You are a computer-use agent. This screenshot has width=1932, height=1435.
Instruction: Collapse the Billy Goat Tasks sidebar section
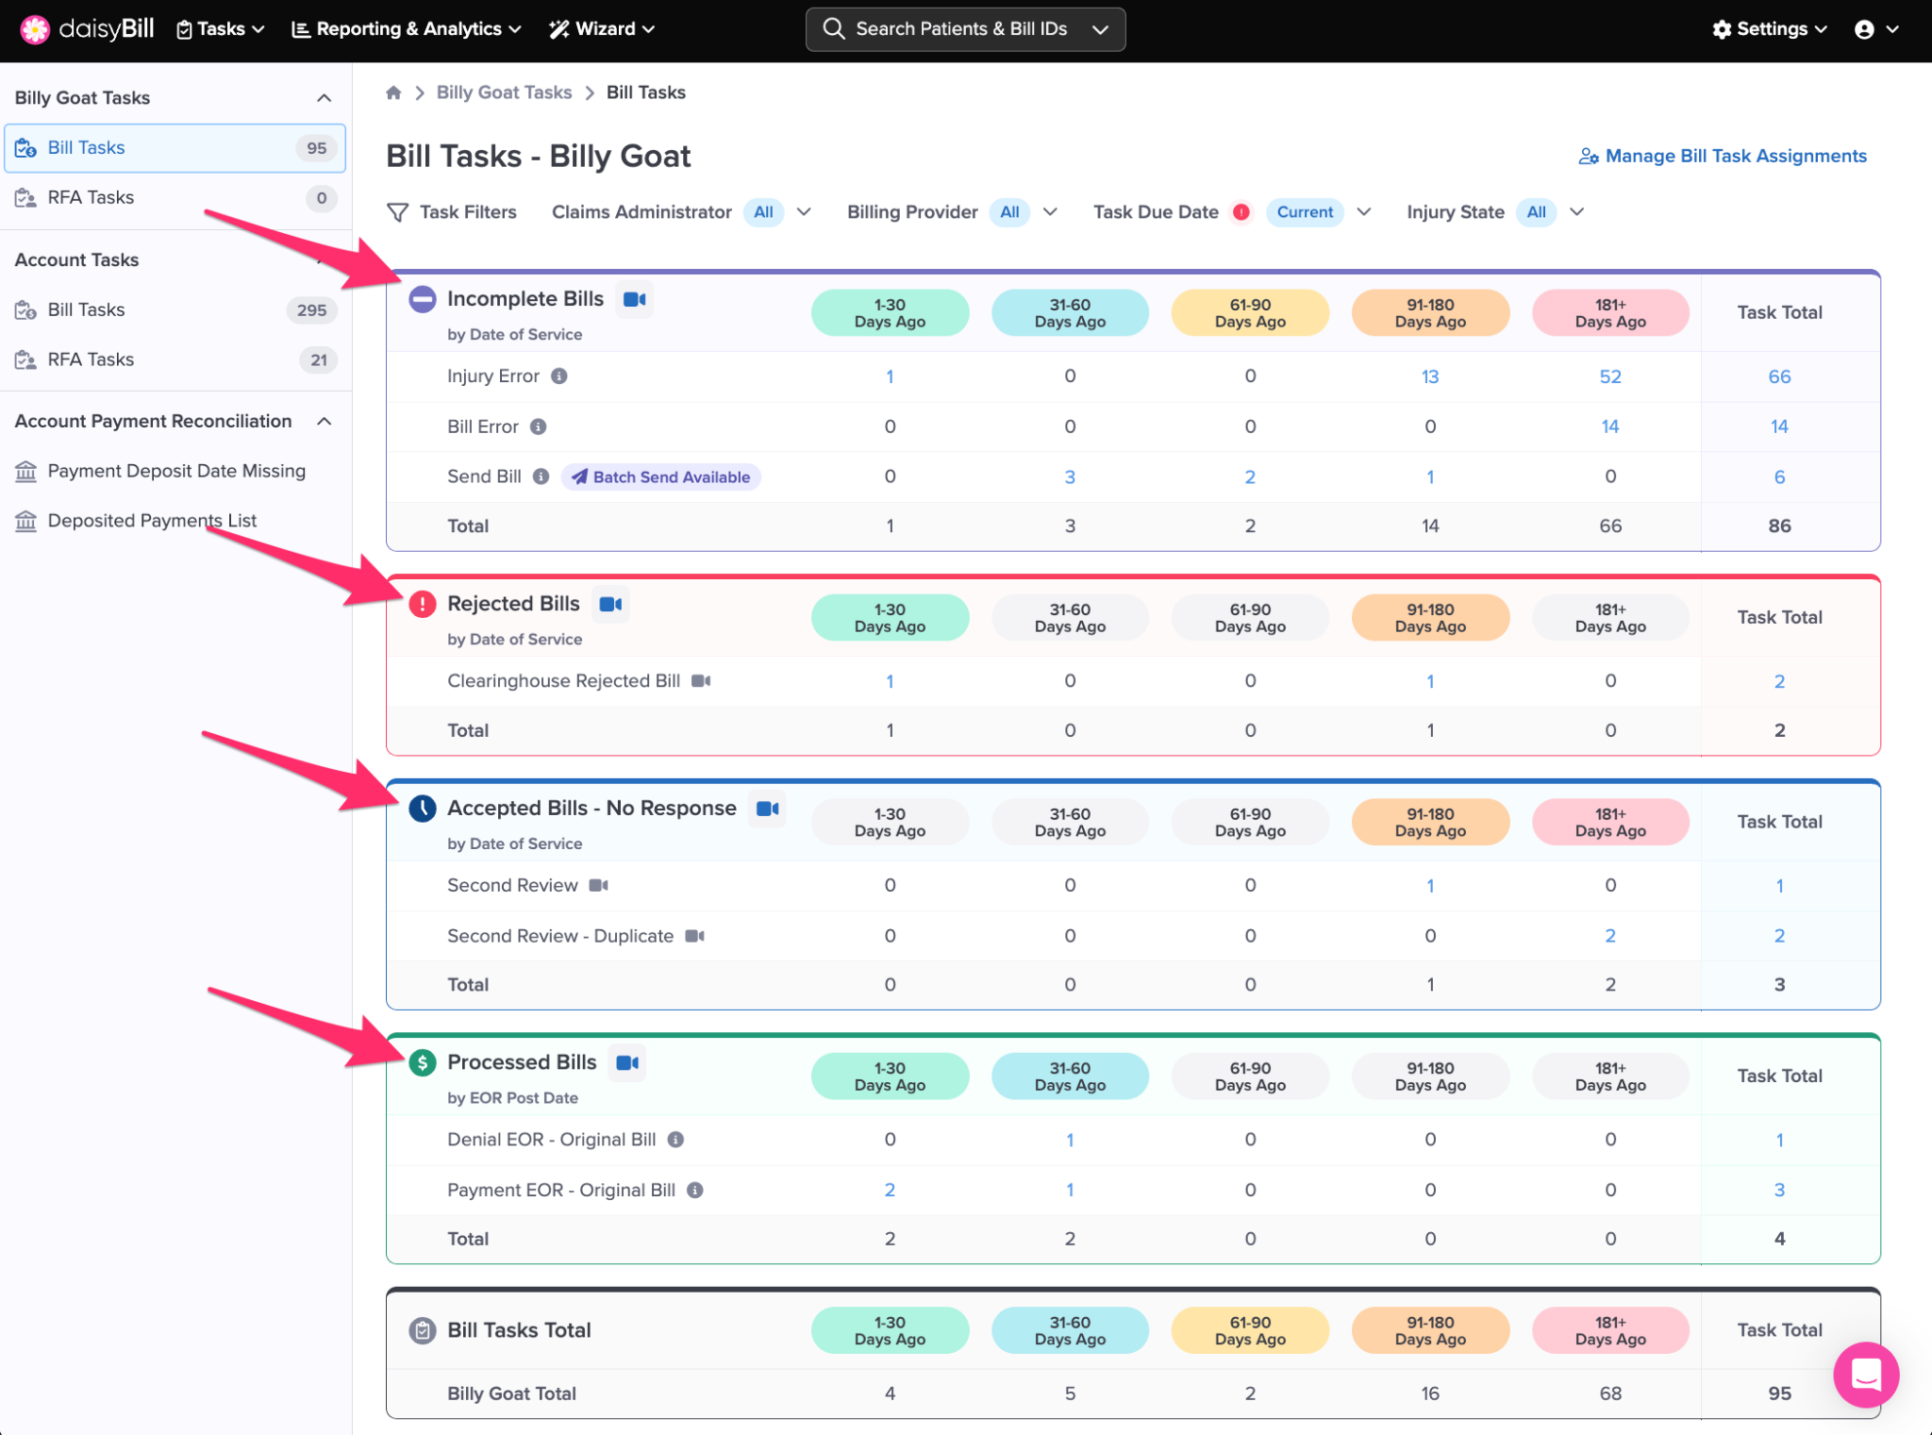(324, 98)
